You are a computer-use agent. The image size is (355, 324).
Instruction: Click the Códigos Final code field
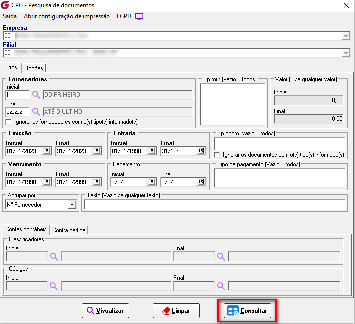(194, 286)
